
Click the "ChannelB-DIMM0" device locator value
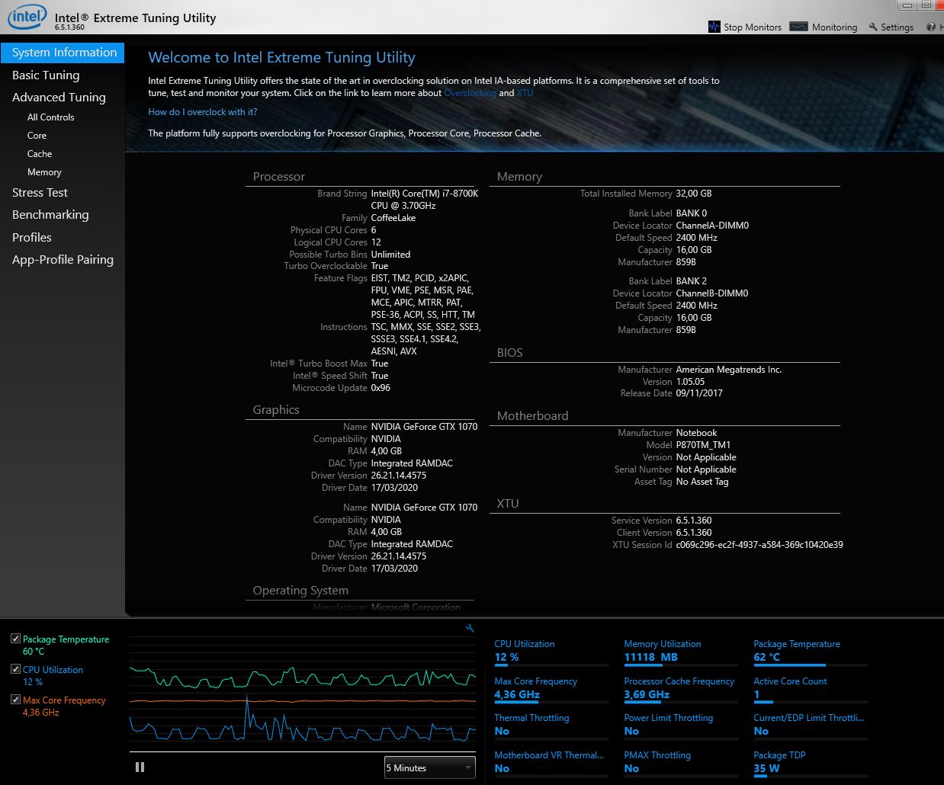click(x=712, y=293)
